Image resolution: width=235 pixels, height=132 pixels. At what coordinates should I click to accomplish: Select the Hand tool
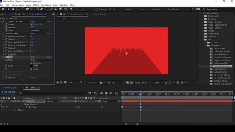[x=13, y=9]
